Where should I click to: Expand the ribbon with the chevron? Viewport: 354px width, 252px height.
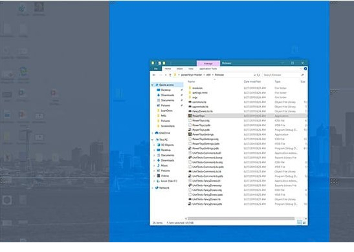click(301, 68)
